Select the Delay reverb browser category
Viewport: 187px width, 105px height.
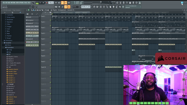11,17
